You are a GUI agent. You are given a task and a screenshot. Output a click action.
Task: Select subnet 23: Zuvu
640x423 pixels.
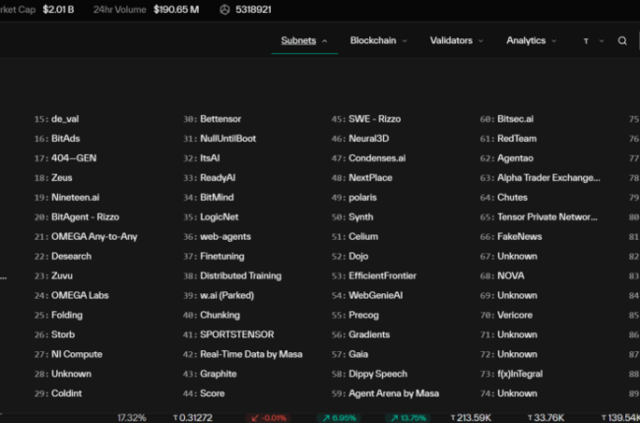[53, 275]
